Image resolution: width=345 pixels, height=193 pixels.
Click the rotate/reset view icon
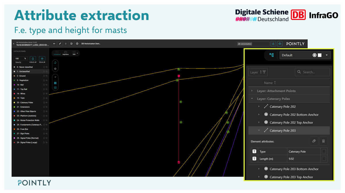coord(55,63)
